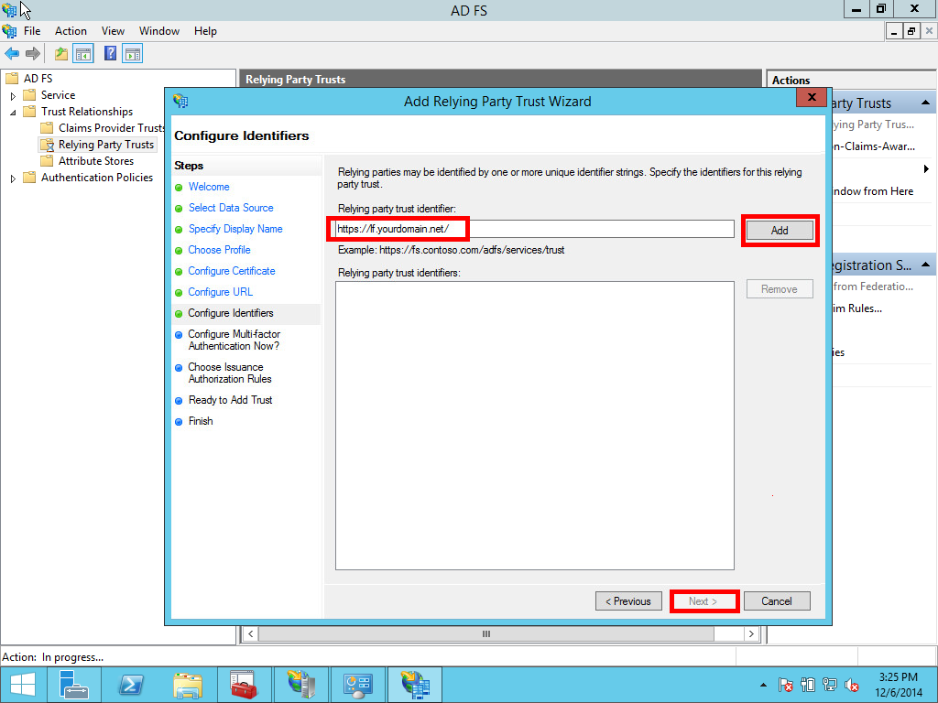Collapse the Relying Party Trusts actions section
Screen dimensions: 938x703
(927, 102)
